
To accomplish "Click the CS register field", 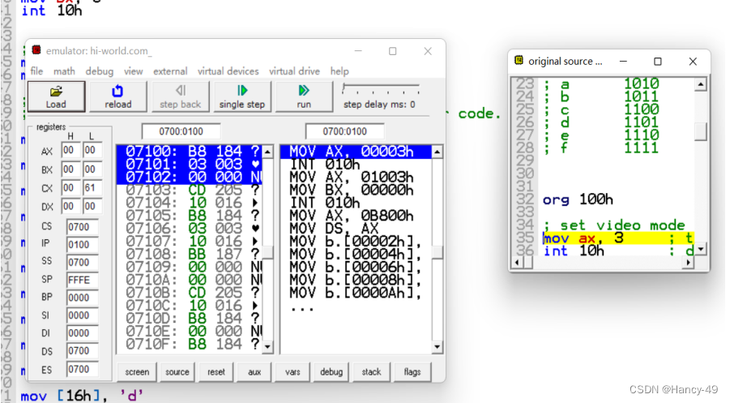I will (x=83, y=227).
